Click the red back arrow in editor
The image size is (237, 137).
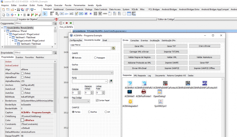[x=67, y=23]
